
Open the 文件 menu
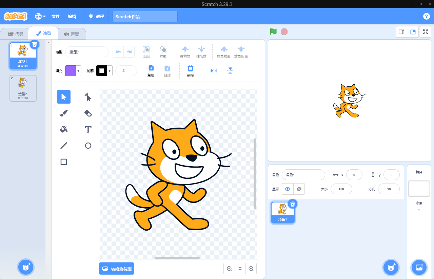coord(56,16)
